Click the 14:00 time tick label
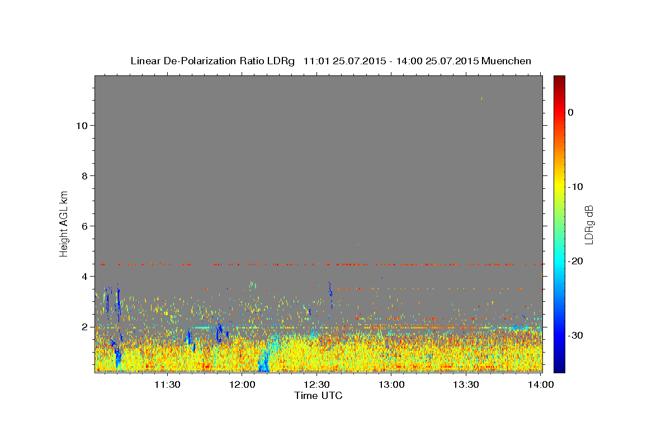The width and height of the screenshot is (671, 447). tap(541, 384)
